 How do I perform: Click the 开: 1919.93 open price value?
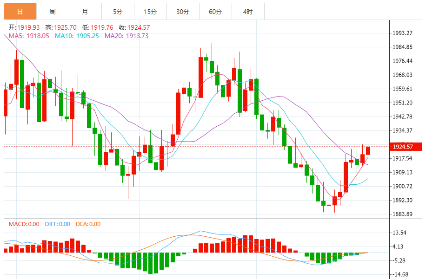[24, 27]
